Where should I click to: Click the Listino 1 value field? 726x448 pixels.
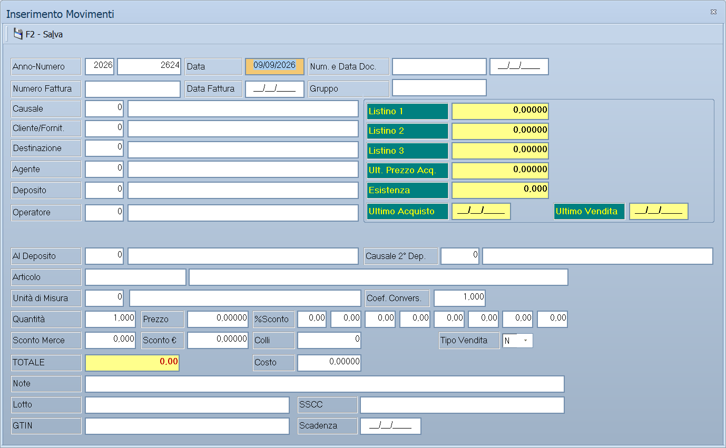[500, 112]
